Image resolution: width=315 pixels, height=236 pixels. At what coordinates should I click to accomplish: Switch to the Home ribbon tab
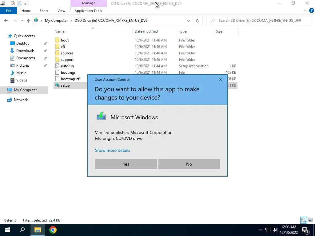click(26, 11)
